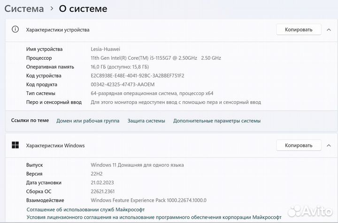Select device name value Lesia-Huawei
Viewport: 338px width, 223px height.
106,49
